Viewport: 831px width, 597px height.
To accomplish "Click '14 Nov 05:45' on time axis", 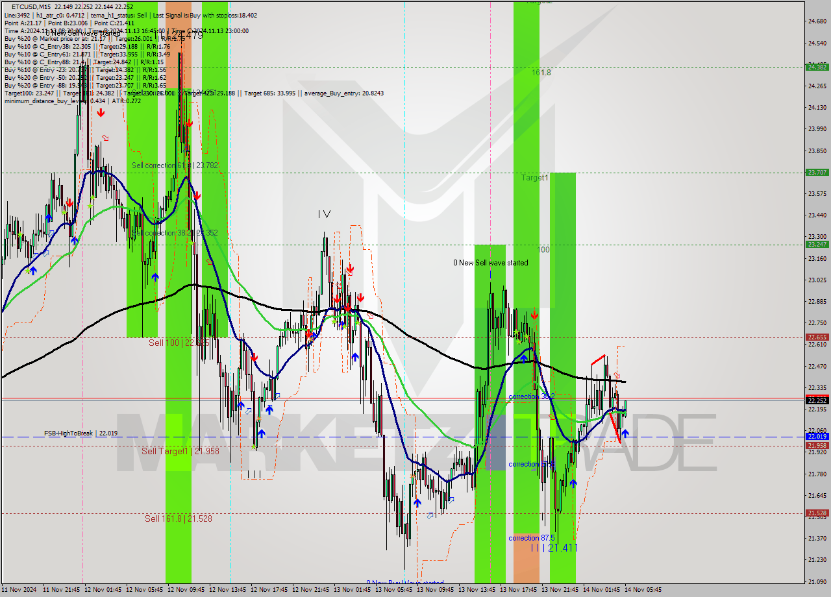I will click(x=643, y=590).
